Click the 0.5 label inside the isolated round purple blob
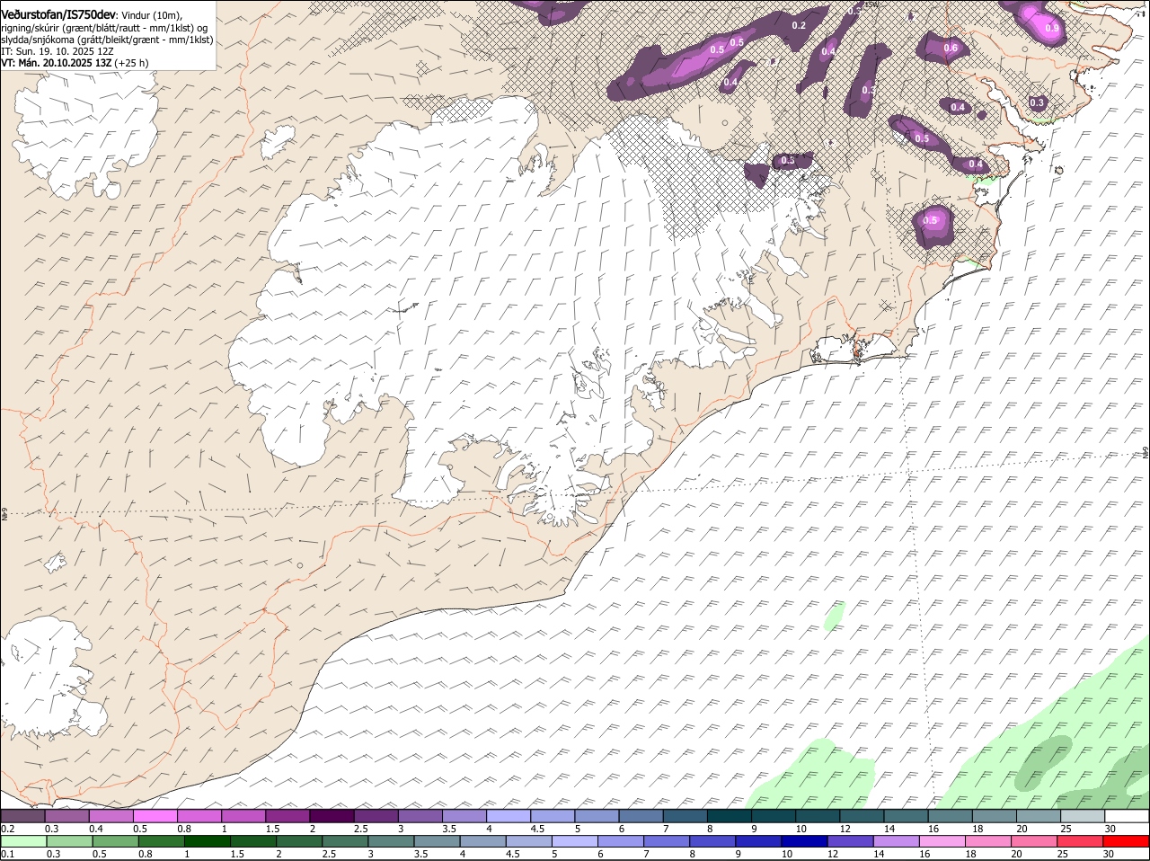This screenshot has height=861, width=1150. coord(931,221)
